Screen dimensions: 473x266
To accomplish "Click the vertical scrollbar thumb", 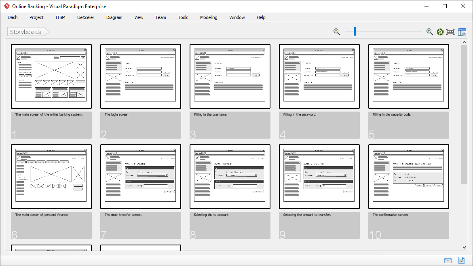I will (464, 114).
